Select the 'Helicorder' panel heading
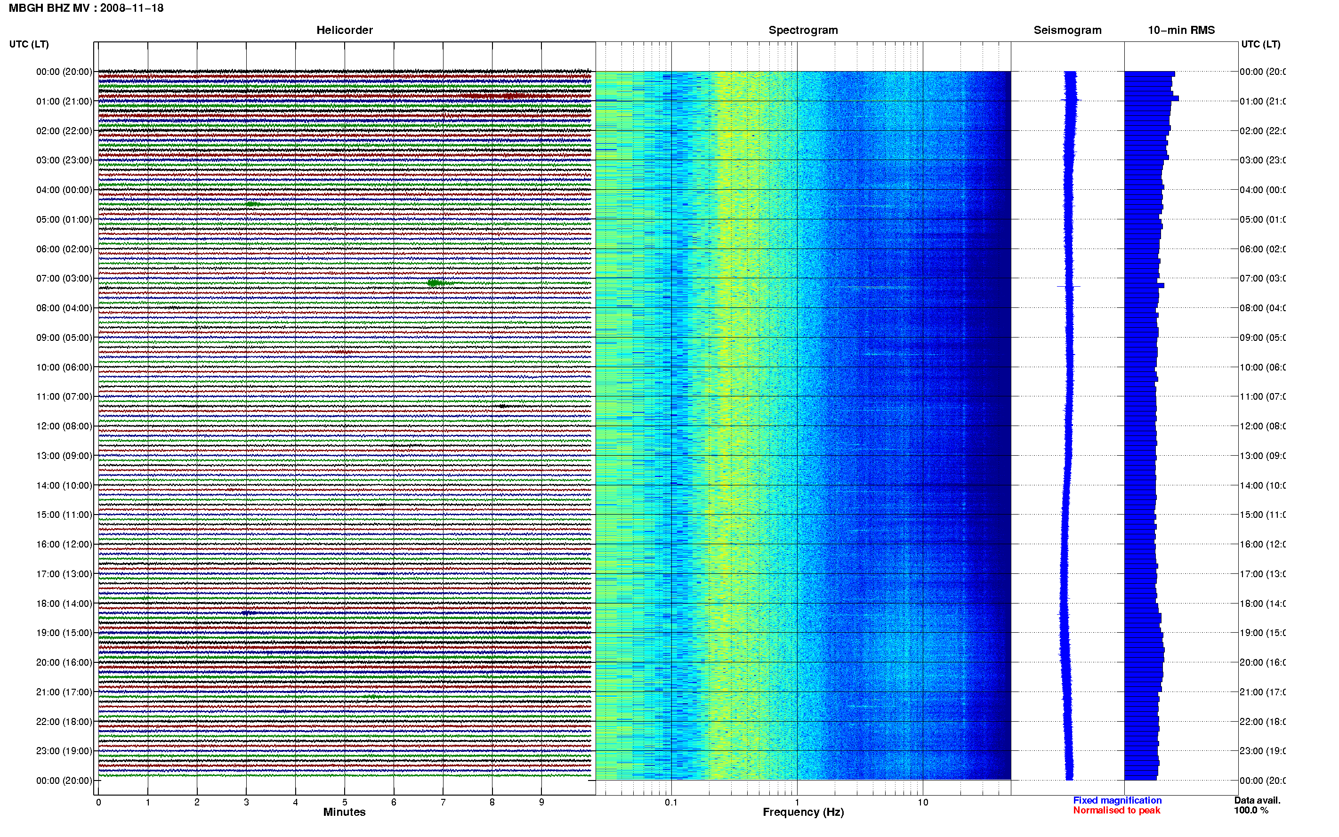Viewport: 1339px width, 837px height. [x=344, y=31]
